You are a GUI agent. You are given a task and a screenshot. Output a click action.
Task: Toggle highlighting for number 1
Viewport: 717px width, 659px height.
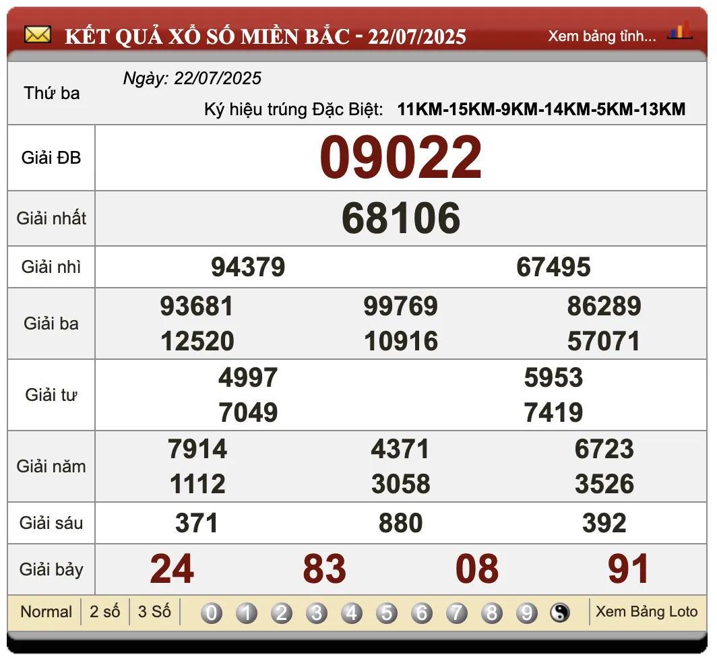point(247,612)
